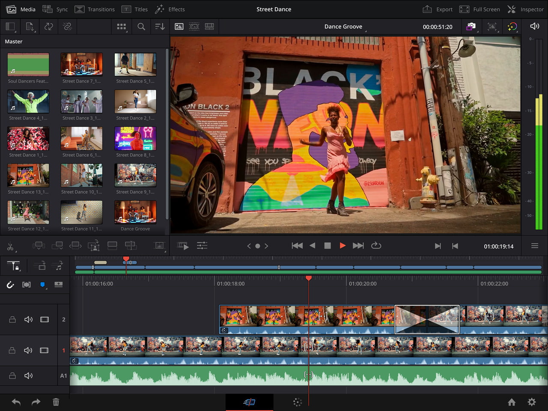Image resolution: width=548 pixels, height=411 pixels.
Task: Click the blue flag color swatch
Action: 42,284
